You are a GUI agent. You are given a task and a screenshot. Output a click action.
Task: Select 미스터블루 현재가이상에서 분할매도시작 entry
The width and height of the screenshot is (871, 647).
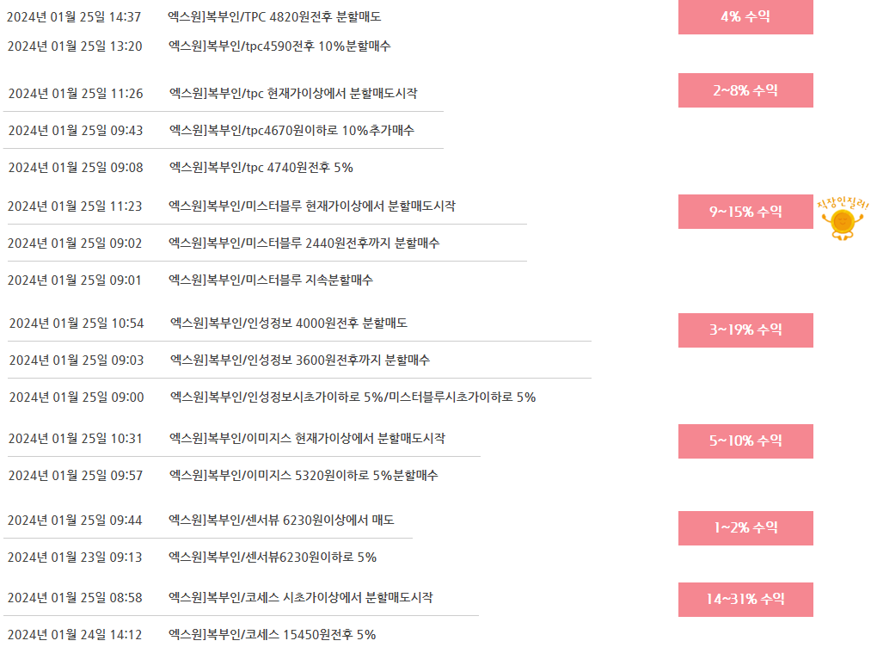click(x=311, y=206)
